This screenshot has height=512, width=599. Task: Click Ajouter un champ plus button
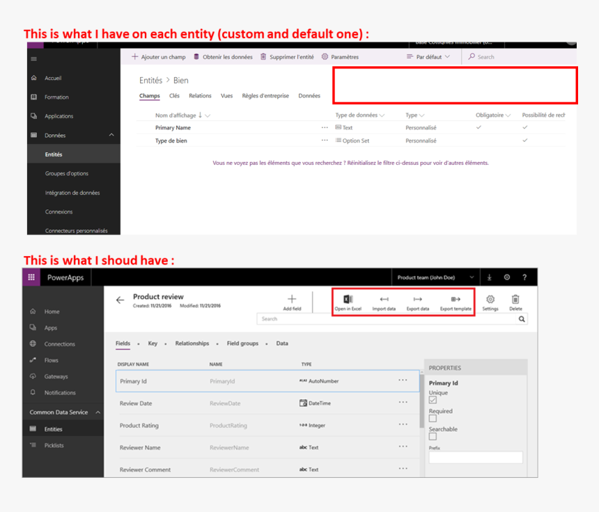click(159, 57)
